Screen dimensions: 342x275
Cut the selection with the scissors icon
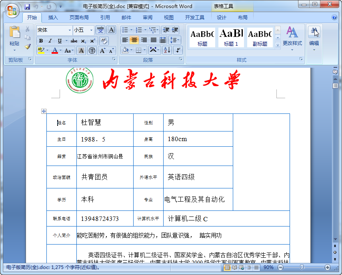(28, 29)
